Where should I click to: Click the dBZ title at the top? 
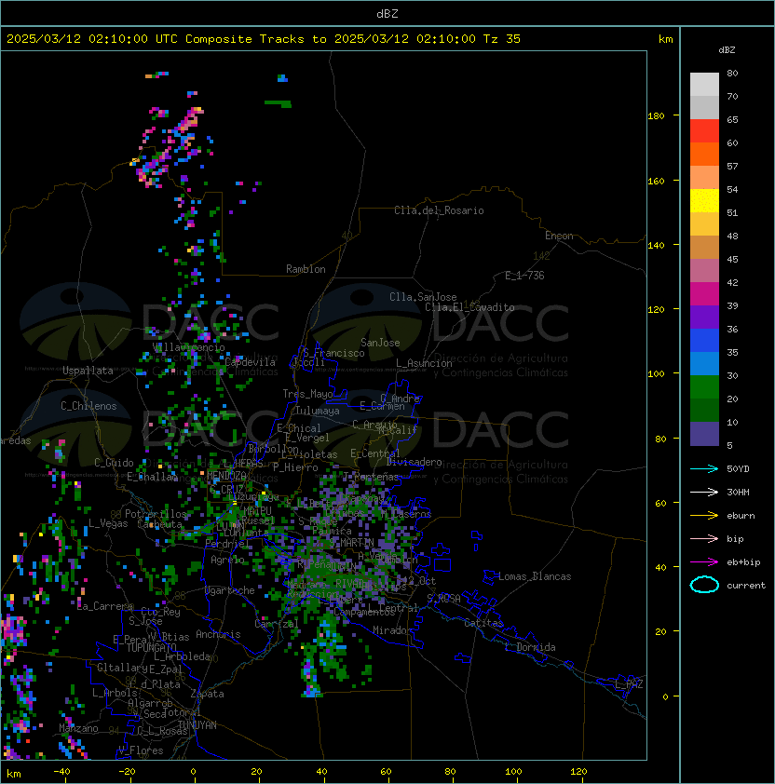tap(387, 14)
